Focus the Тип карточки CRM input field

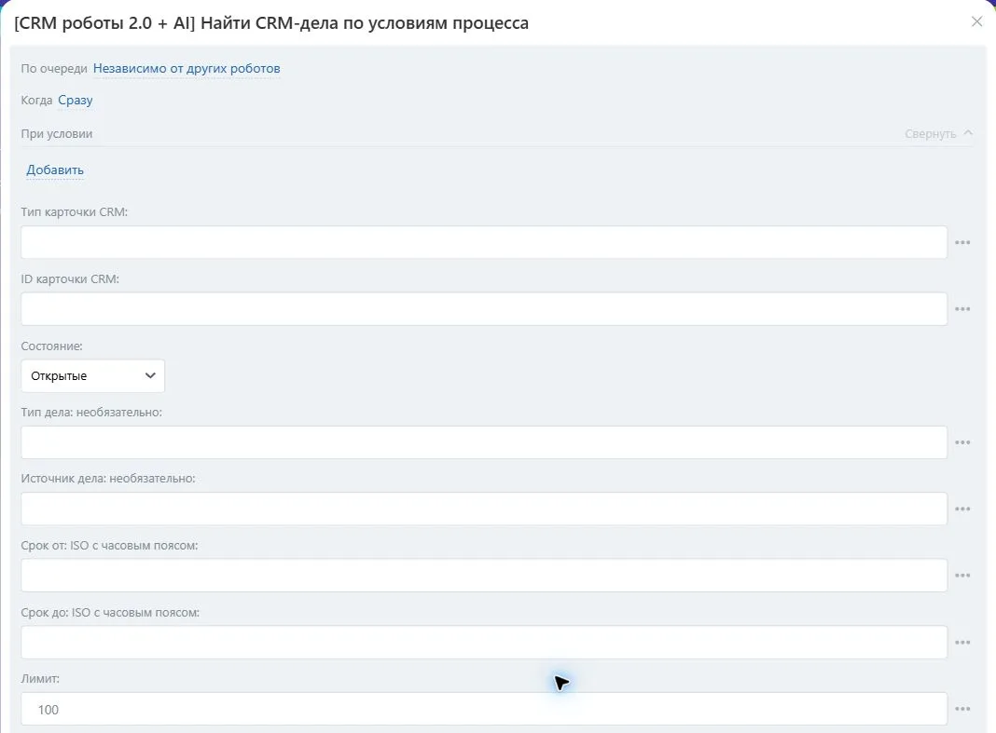[484, 242]
